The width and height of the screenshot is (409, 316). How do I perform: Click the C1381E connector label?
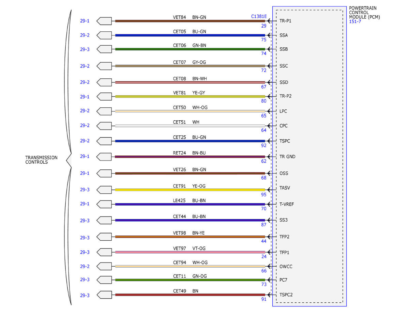click(259, 16)
